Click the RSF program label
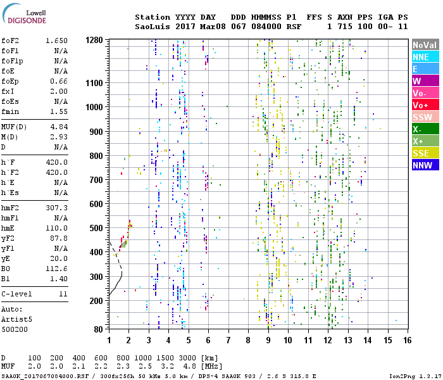 pos(294,27)
